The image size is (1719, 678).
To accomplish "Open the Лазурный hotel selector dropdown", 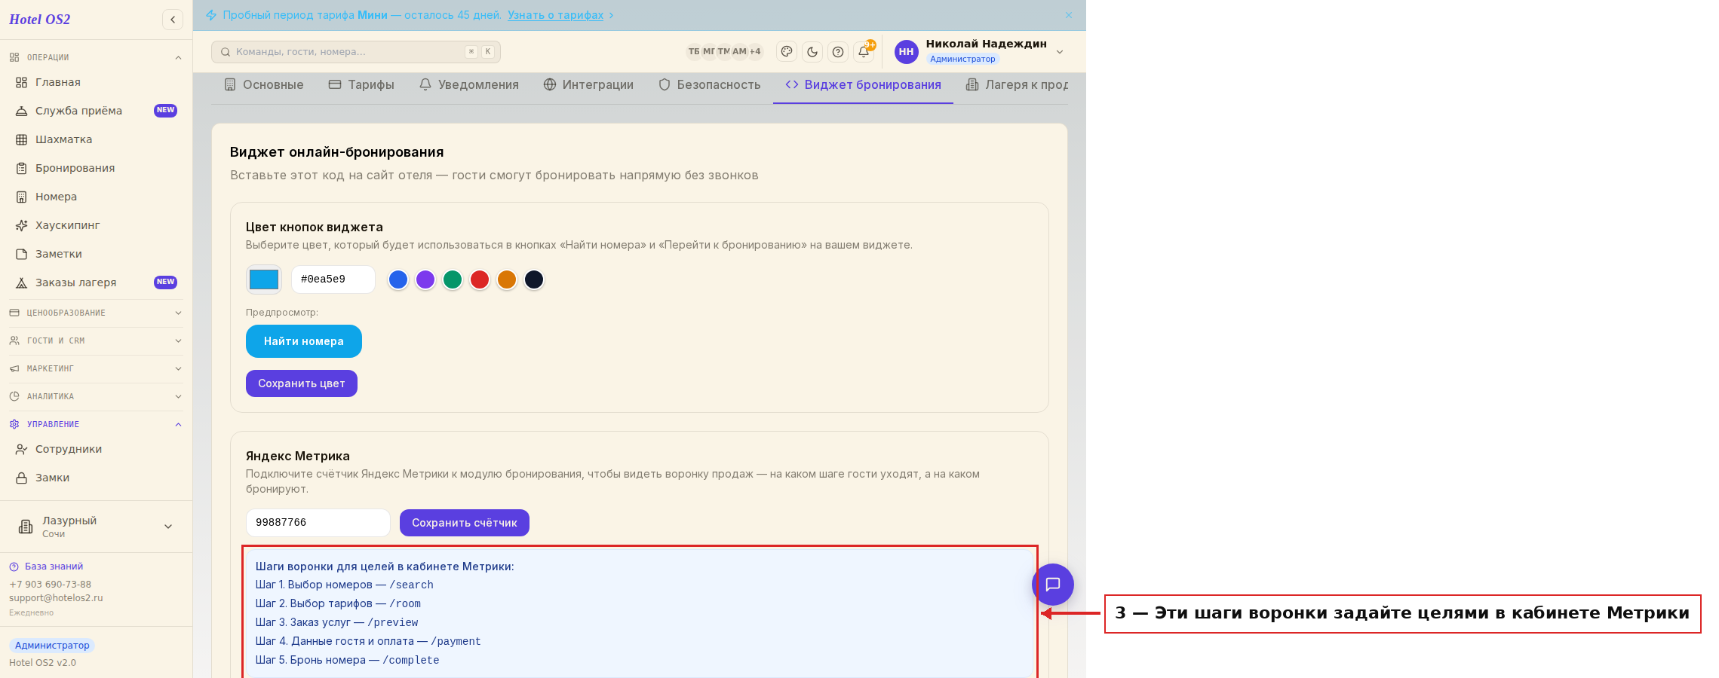I will tap(97, 527).
